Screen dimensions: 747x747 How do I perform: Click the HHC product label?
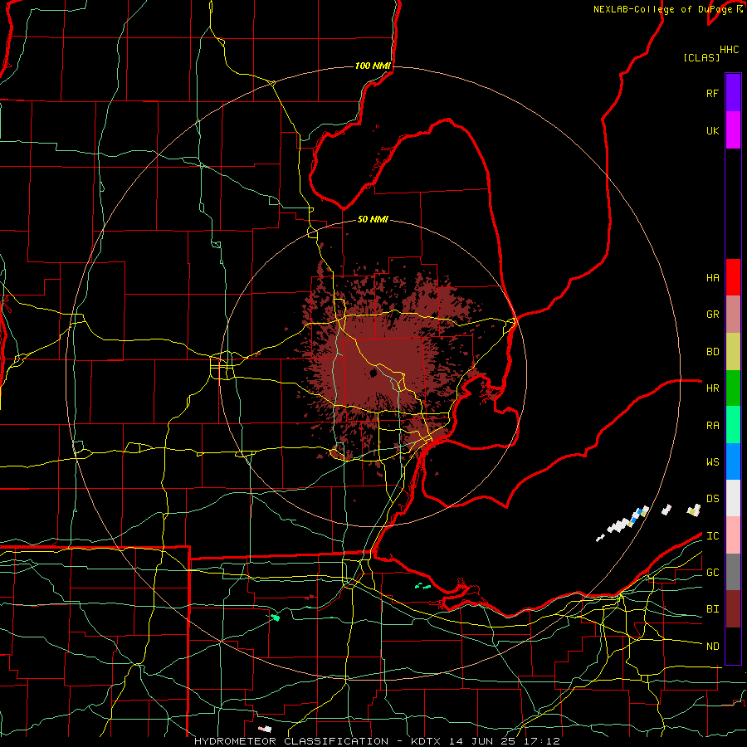pos(729,50)
